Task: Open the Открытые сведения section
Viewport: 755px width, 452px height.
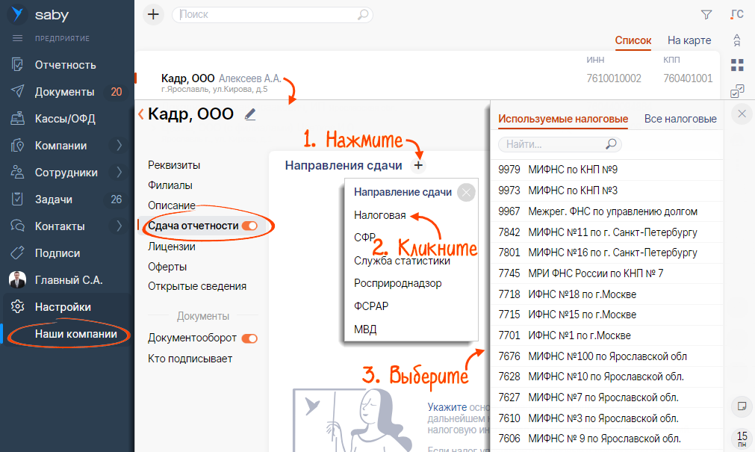Action: [197, 286]
